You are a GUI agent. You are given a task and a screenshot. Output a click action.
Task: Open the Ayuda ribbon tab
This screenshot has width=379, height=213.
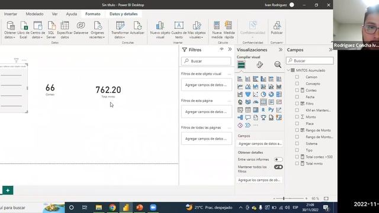tap(71, 14)
